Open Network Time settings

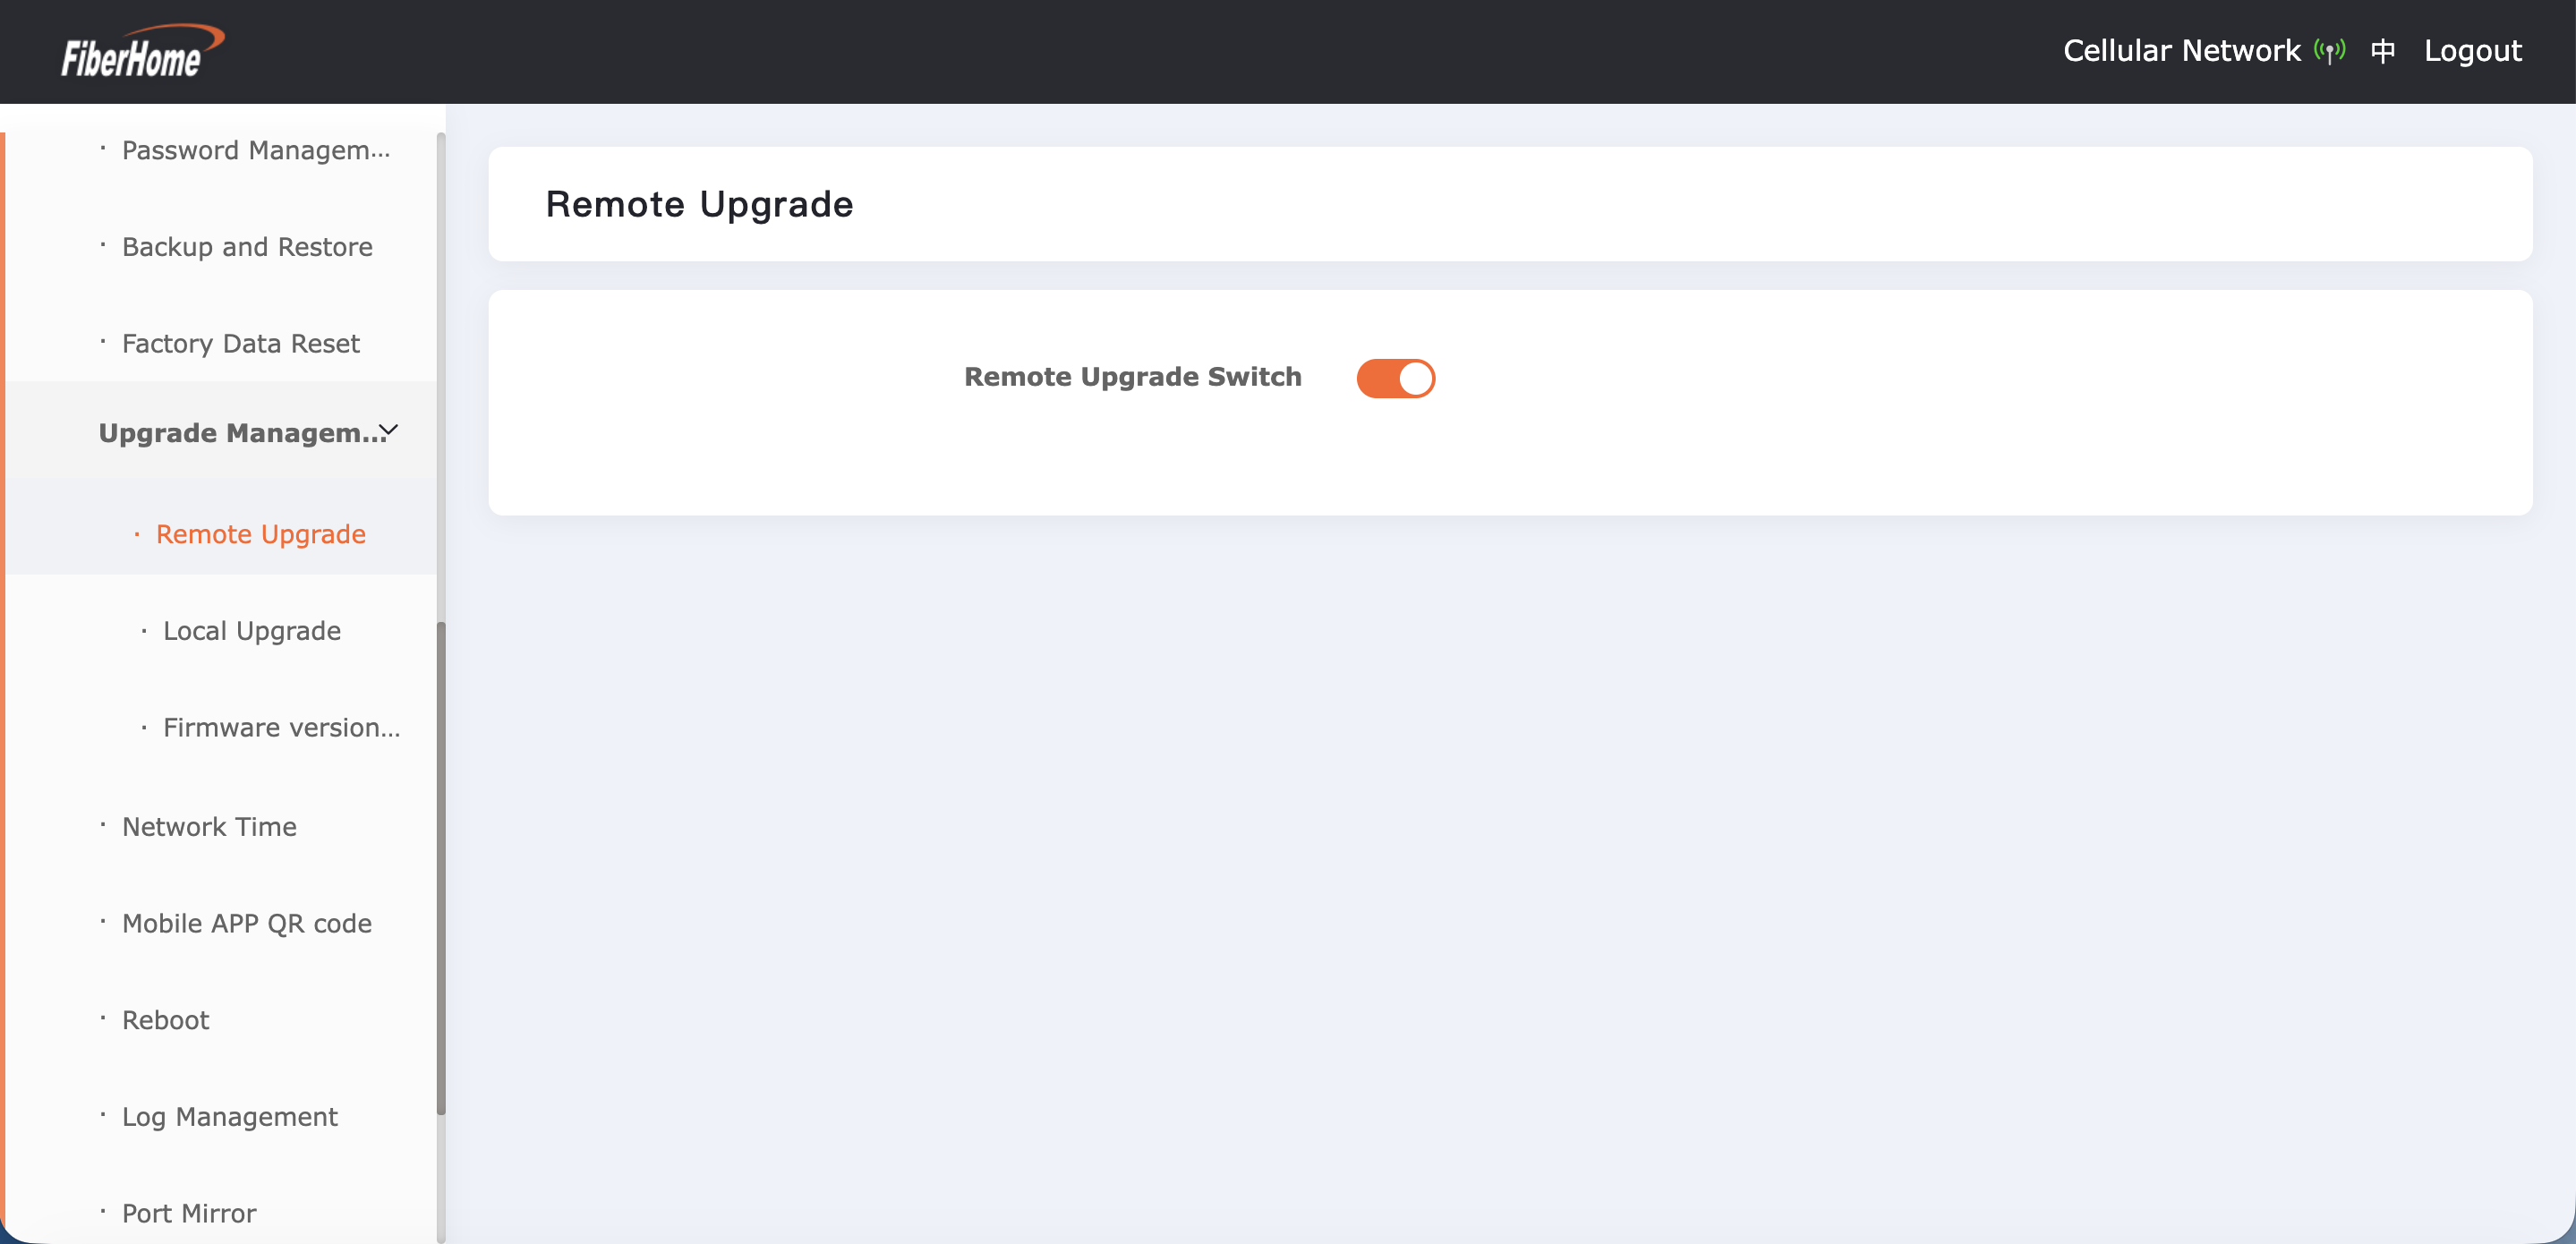click(209, 827)
